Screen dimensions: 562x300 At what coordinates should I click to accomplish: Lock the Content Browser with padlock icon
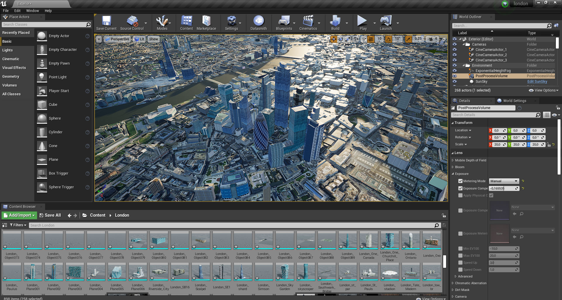(x=444, y=215)
